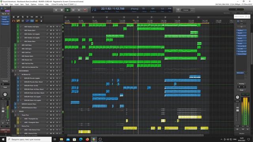
Task: Mute the WOODWINDS folder track
Action: click(51, 71)
